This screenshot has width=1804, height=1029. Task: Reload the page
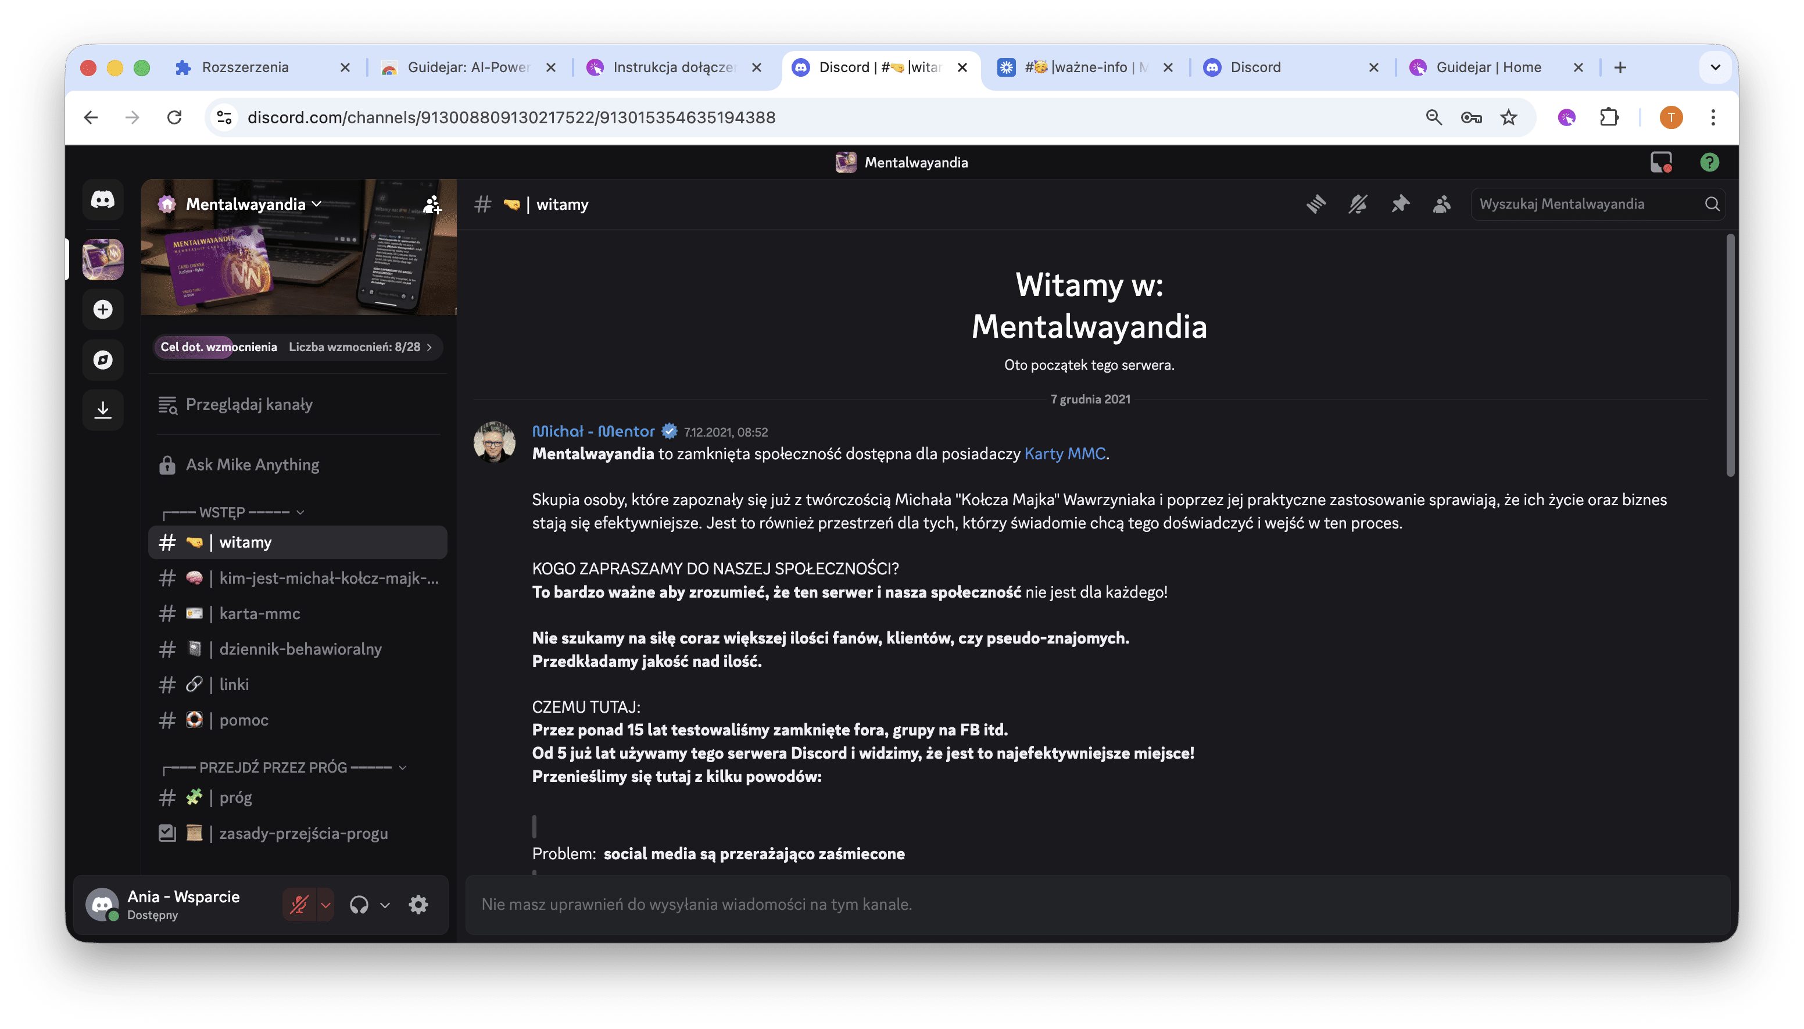174,117
